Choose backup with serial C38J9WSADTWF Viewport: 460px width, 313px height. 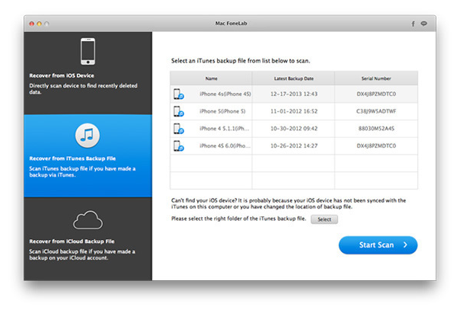click(x=376, y=111)
